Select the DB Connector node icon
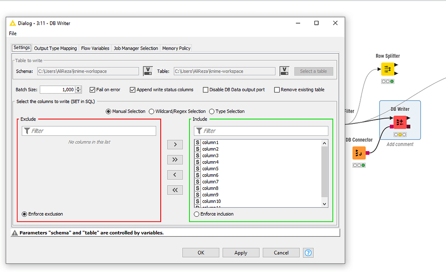The image size is (446, 272). pyautogui.click(x=359, y=153)
